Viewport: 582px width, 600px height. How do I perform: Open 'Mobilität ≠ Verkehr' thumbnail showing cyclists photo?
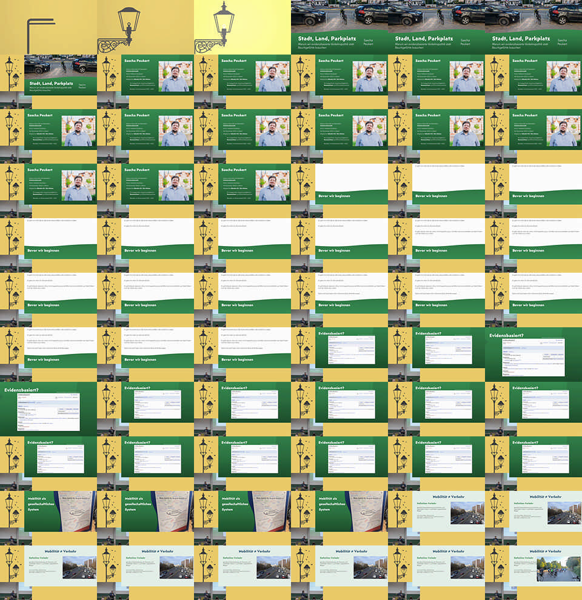coord(533,573)
